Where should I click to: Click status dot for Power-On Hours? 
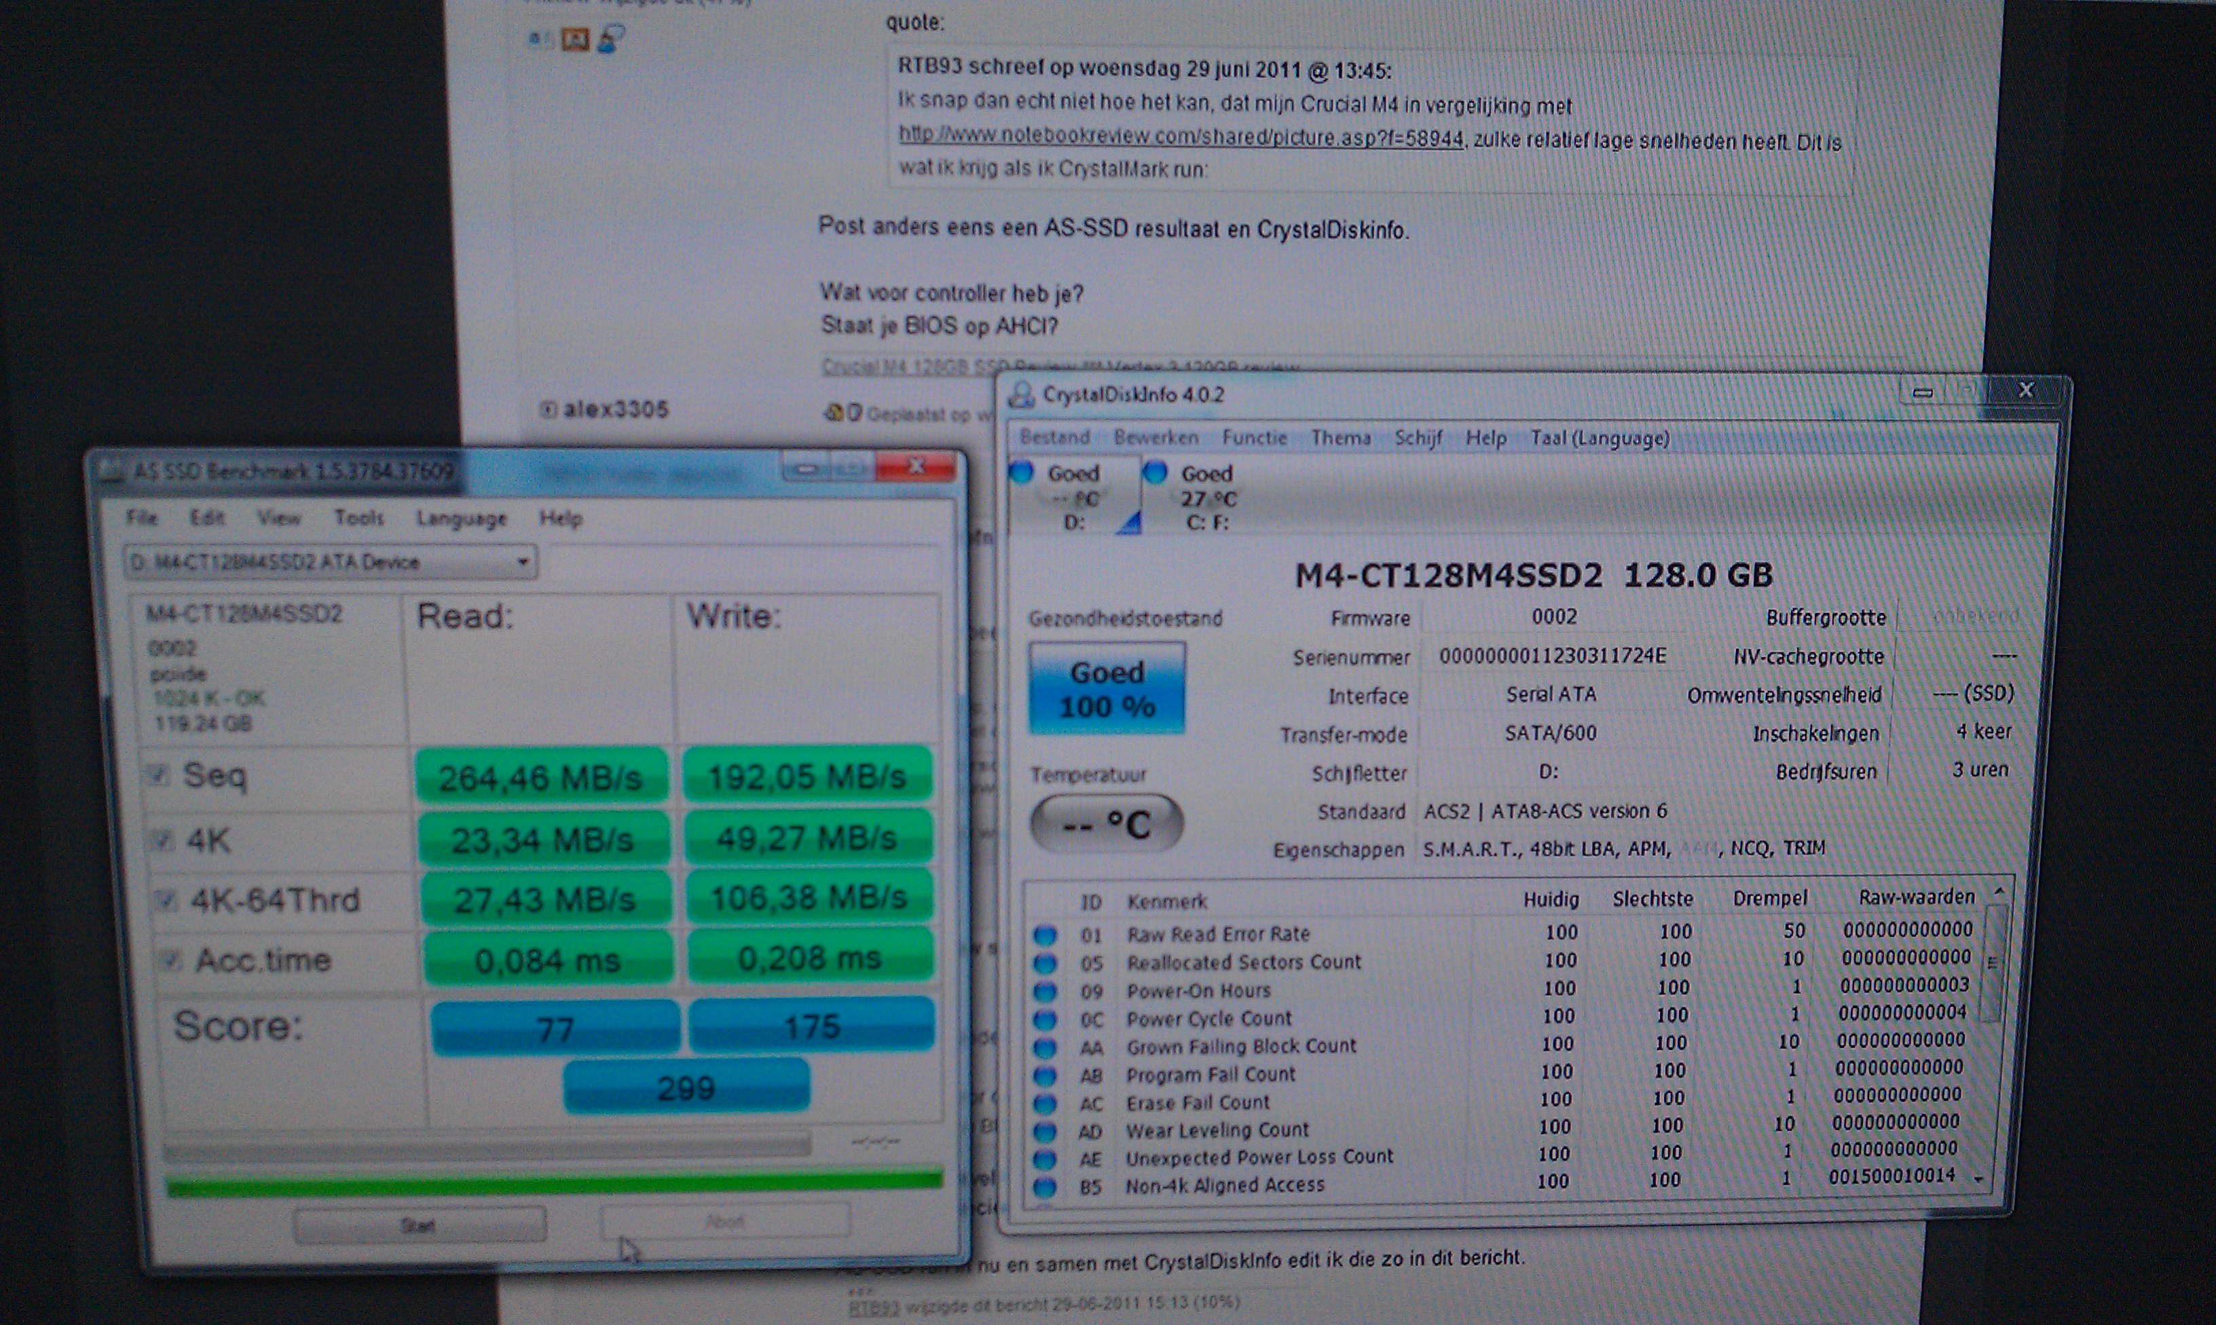coord(1045,991)
